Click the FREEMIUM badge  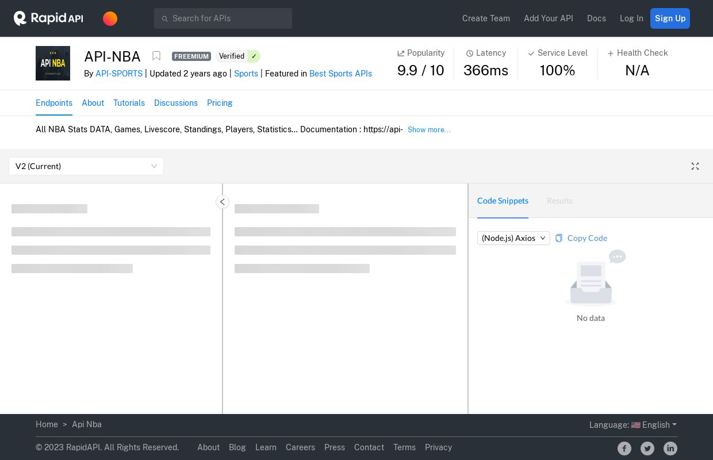[x=191, y=56]
